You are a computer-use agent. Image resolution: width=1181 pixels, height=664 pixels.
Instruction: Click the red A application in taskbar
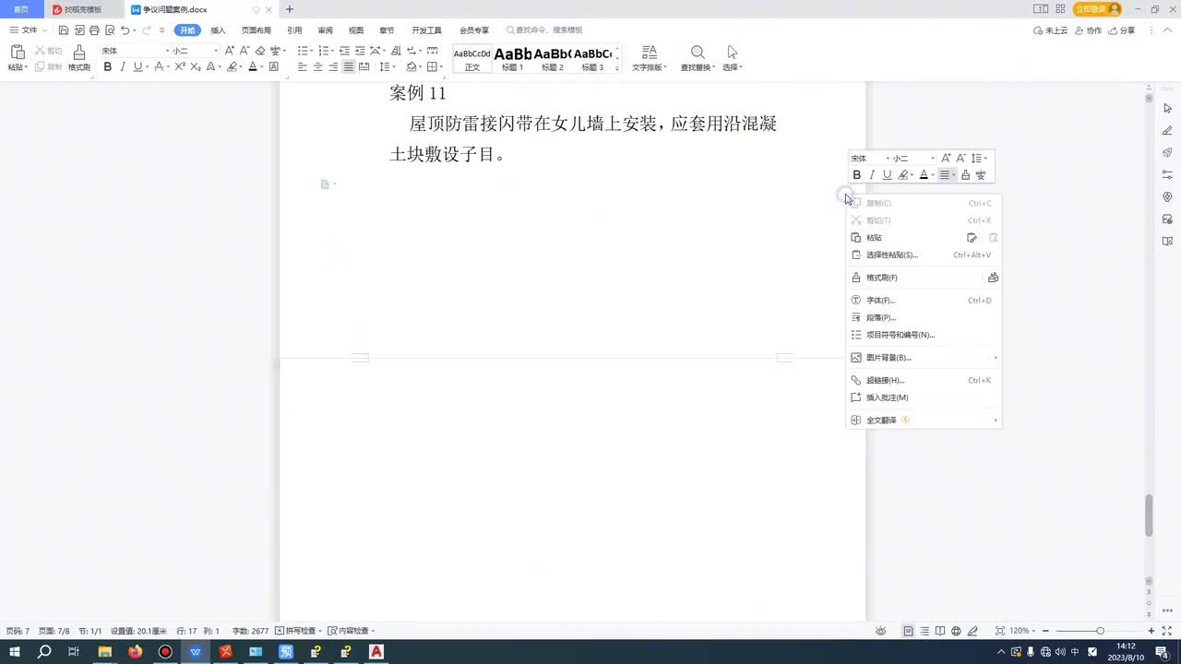click(x=376, y=652)
